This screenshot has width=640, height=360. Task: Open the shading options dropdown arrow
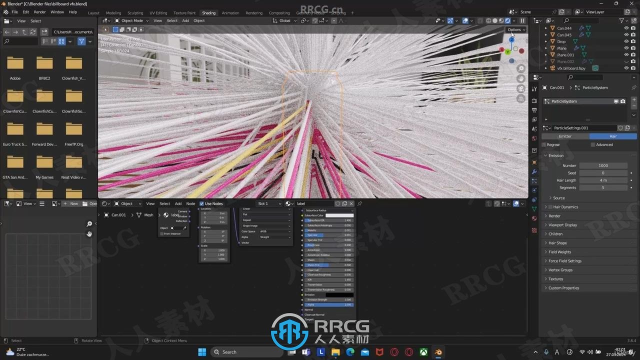pyautogui.click(x=514, y=21)
